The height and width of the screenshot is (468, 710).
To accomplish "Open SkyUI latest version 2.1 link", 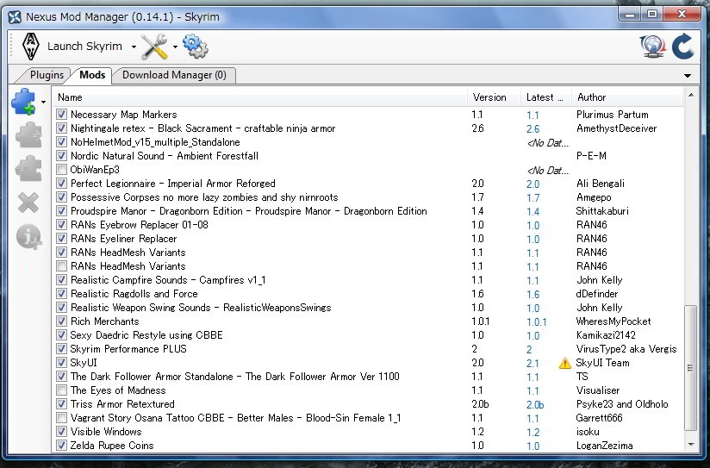I will pos(532,364).
